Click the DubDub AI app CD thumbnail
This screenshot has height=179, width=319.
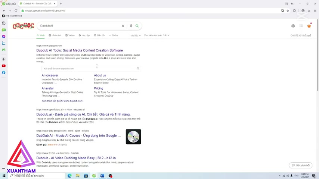(x=133, y=137)
